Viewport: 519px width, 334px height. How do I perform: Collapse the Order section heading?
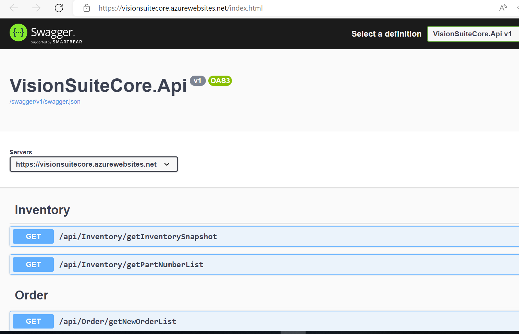(x=32, y=295)
